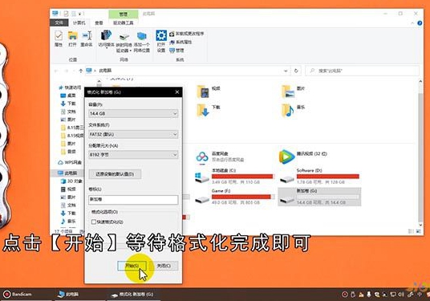
Task: Switch to the 查看 view tab
Action: (99, 22)
